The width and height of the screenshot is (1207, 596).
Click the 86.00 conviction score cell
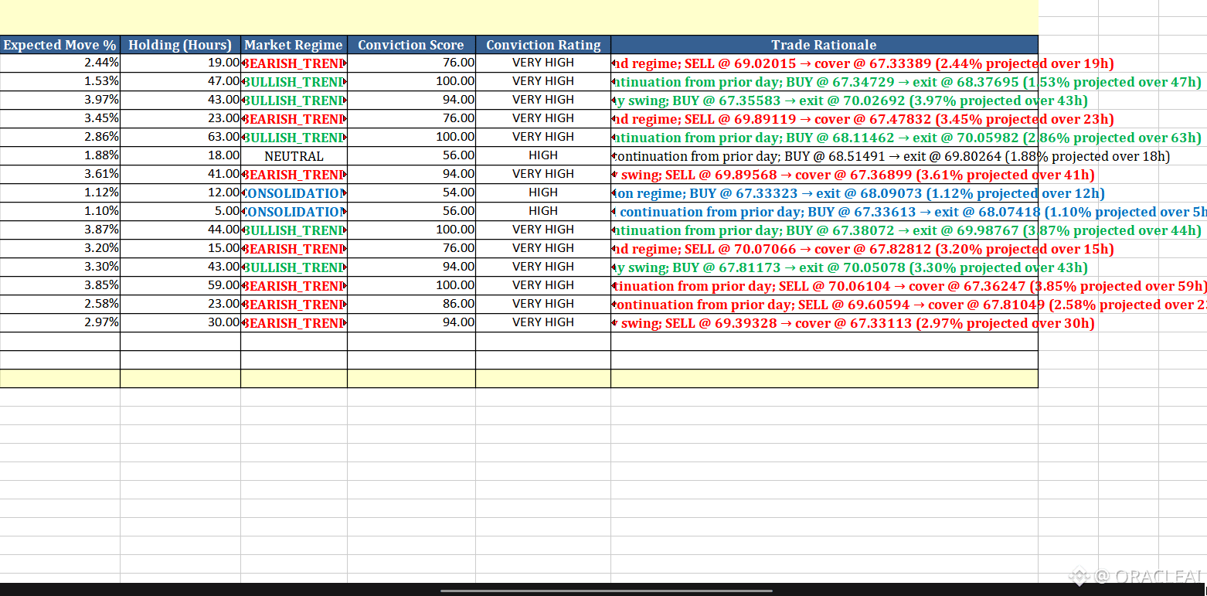coord(411,305)
